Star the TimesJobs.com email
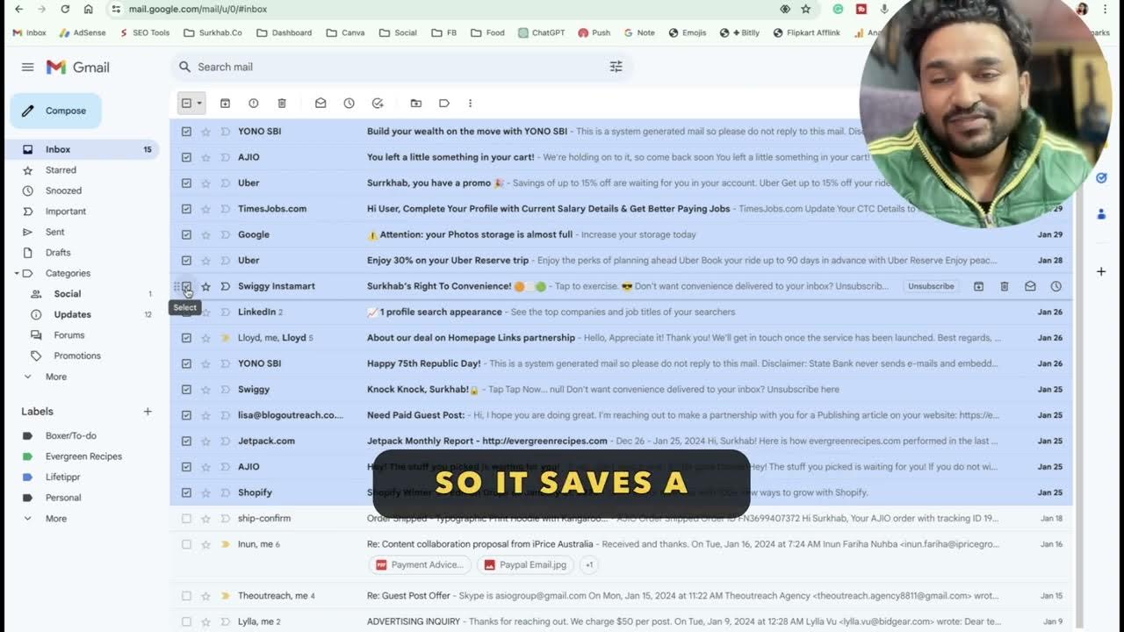The image size is (1124, 632). coord(205,209)
